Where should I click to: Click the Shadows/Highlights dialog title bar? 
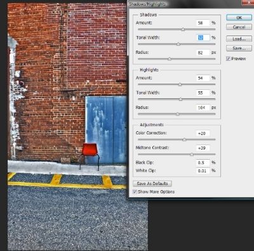tap(190, 4)
